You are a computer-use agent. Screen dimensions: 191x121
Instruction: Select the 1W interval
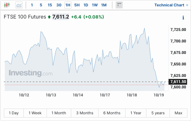pos(95,5)
